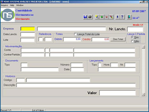The image size is (149, 112).
Task: Open the Help menu
Action: click(12, 5)
